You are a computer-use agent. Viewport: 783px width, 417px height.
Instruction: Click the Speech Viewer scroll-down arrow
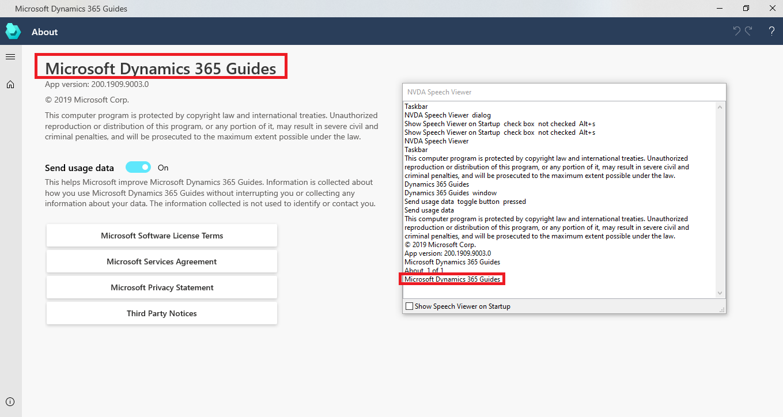(x=720, y=292)
